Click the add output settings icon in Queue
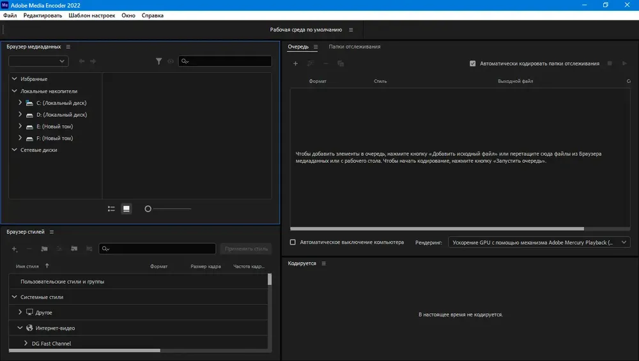This screenshot has height=361, width=639. point(311,63)
